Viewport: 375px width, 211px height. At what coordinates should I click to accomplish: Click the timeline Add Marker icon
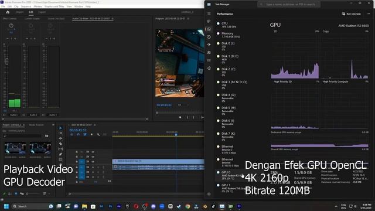[91, 134]
